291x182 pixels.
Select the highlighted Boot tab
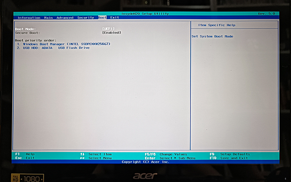point(102,17)
